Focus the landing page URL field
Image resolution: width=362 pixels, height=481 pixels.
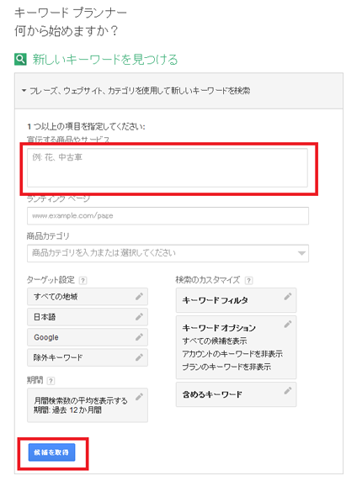pos(168,215)
